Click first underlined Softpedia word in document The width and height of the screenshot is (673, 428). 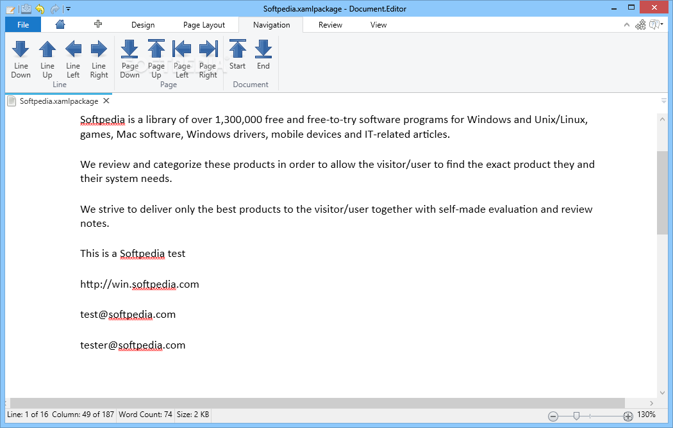click(103, 120)
